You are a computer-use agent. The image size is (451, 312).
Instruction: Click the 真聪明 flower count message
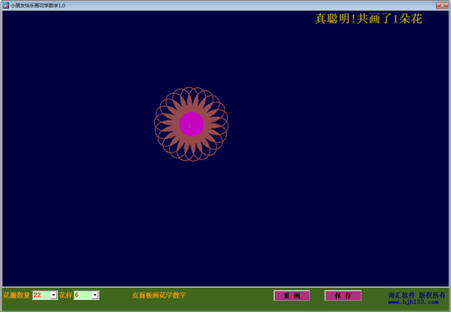(x=368, y=20)
